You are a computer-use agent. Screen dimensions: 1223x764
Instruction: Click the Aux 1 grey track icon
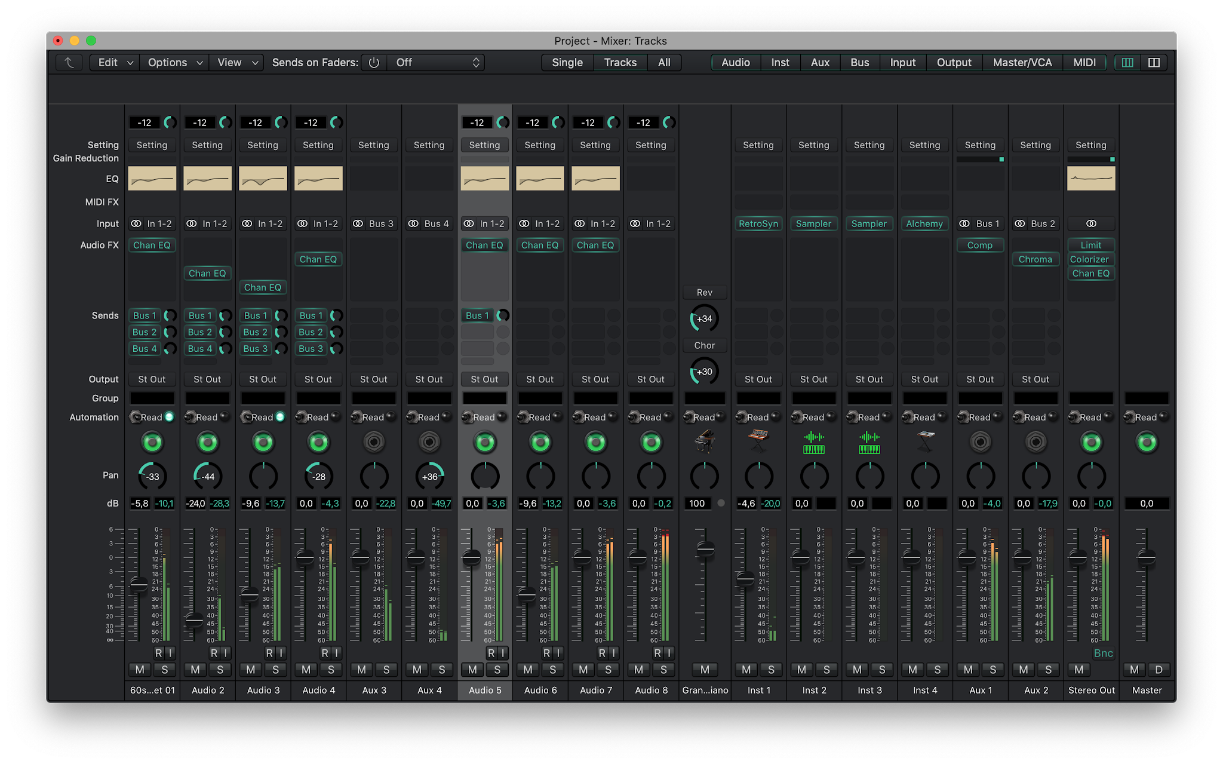[980, 442]
